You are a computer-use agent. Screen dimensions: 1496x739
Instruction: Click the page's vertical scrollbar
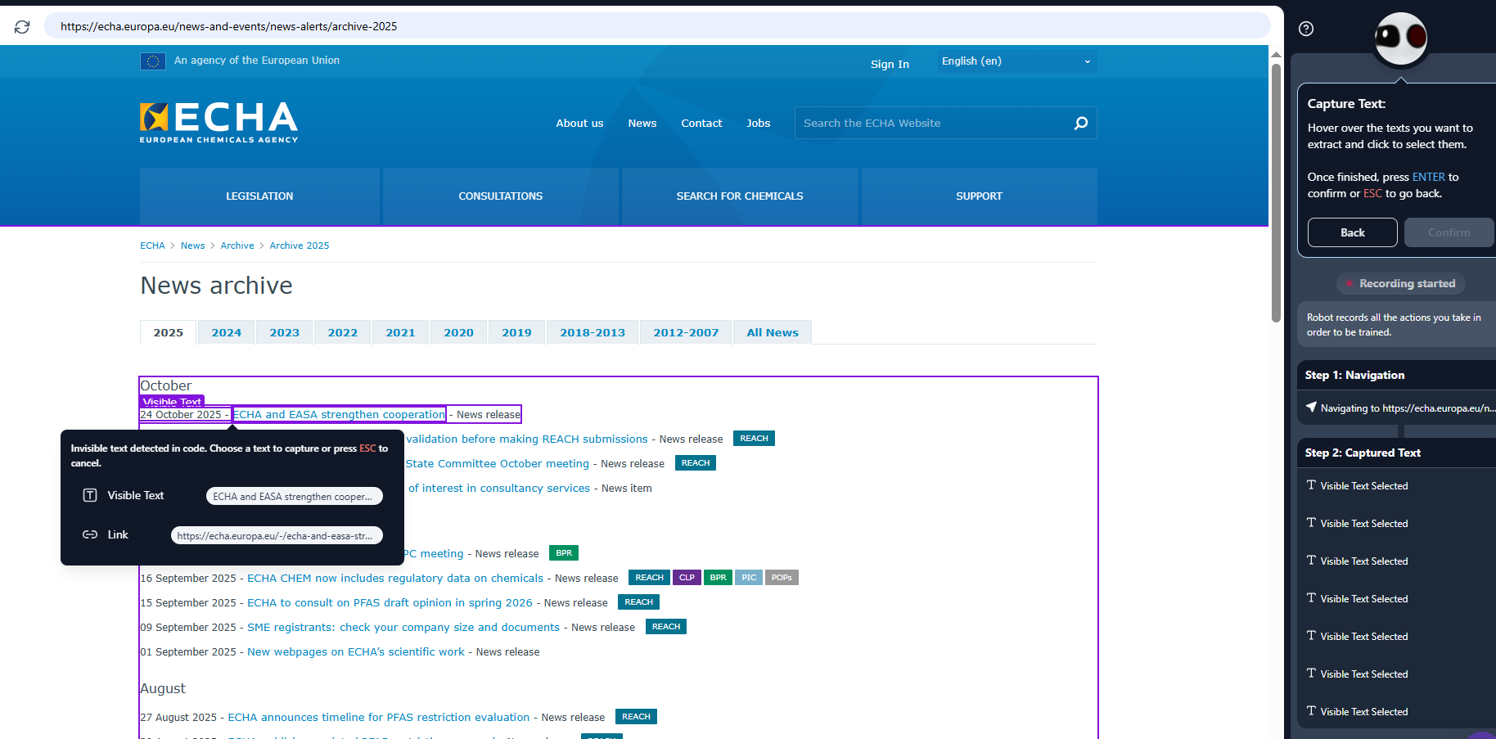point(1276,193)
